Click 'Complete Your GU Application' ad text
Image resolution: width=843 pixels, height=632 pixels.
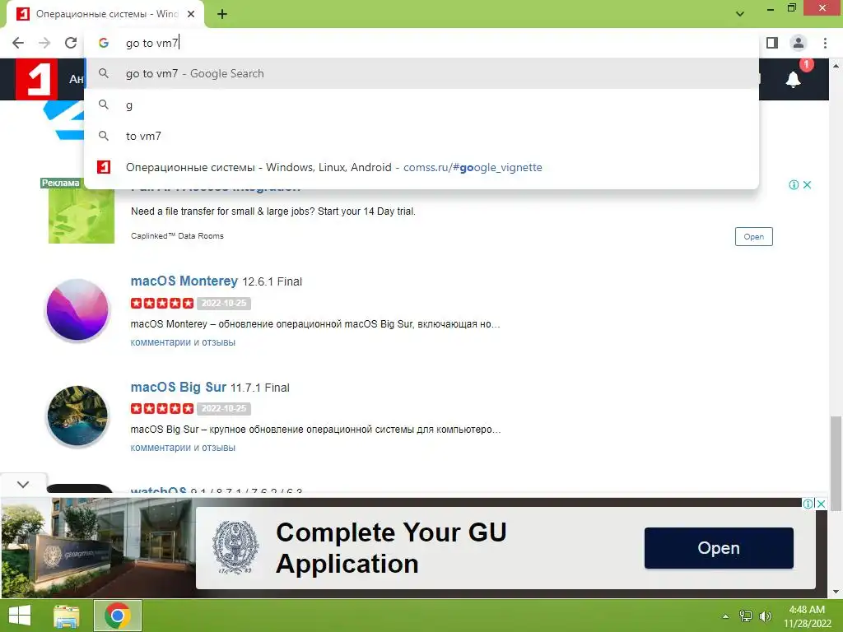391,547
